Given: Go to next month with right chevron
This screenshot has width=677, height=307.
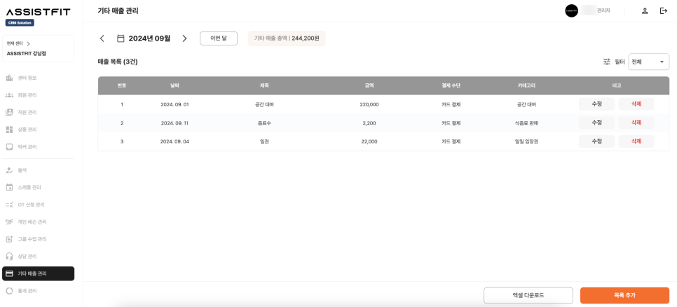Looking at the screenshot, I should [x=184, y=38].
